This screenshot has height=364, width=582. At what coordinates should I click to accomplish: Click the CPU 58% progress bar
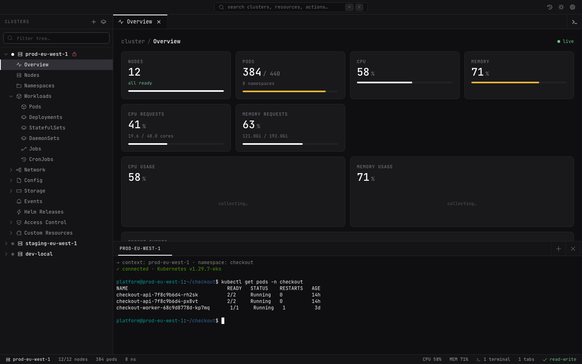coord(405,83)
